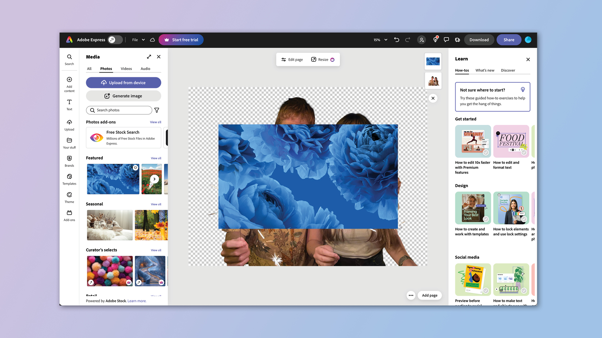Switch to the Videos tab
This screenshot has width=602, height=338.
coord(126,69)
